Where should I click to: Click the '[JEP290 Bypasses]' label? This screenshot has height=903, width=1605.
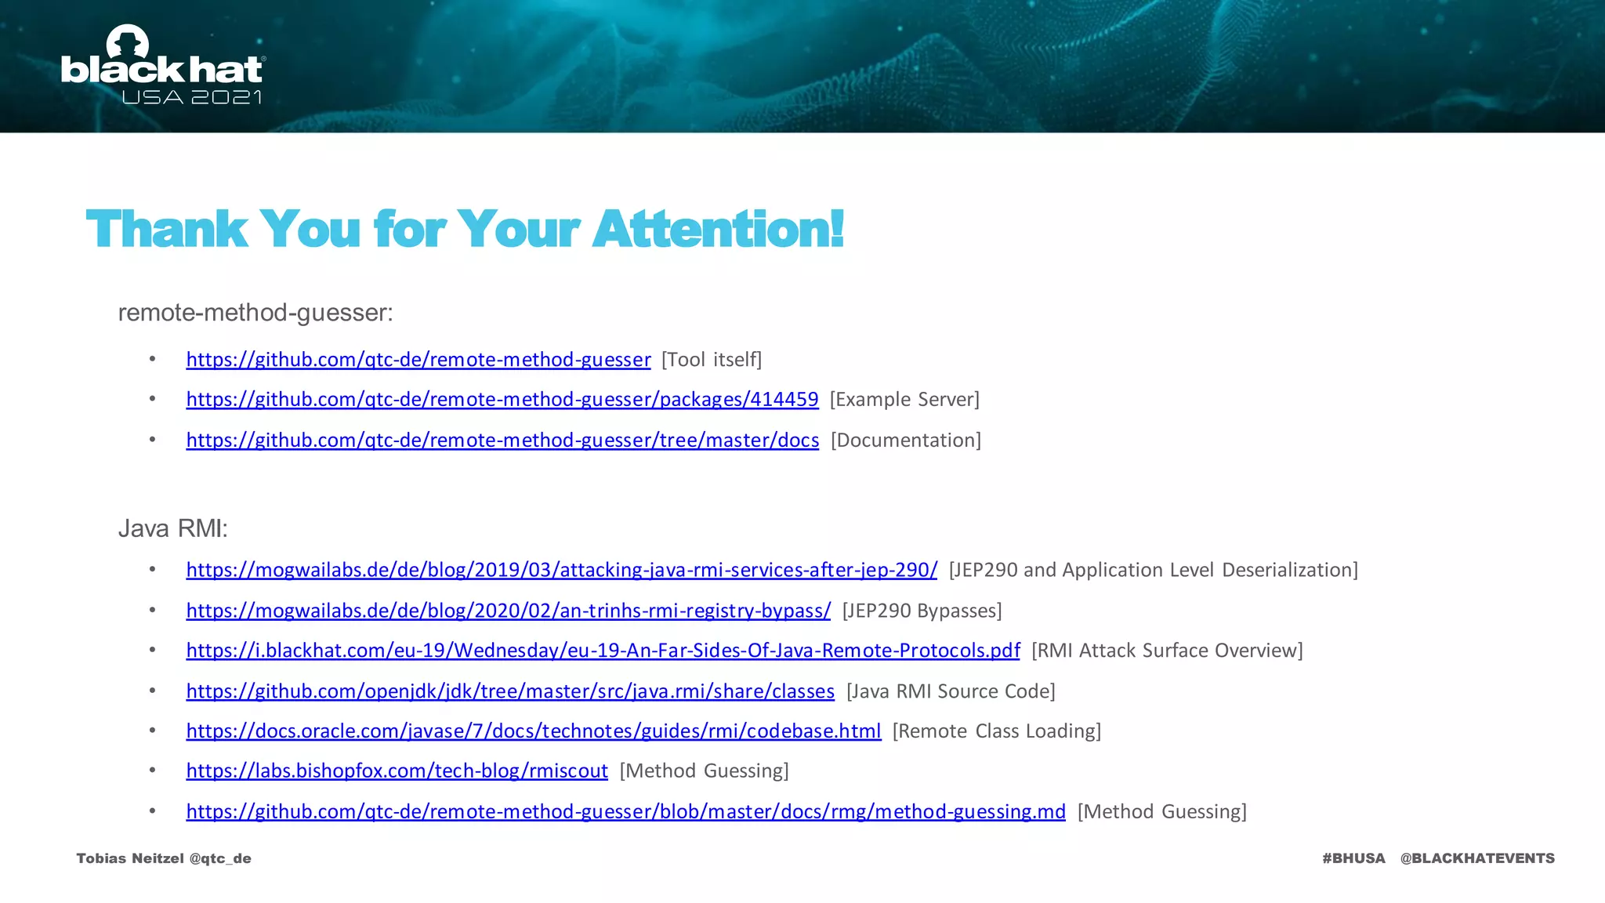(x=922, y=611)
